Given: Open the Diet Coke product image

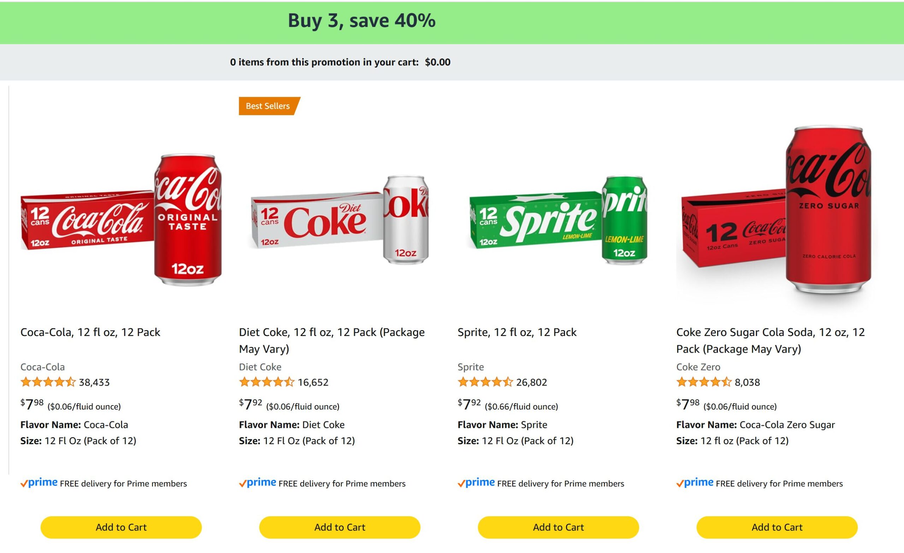Looking at the screenshot, I should pos(339,220).
